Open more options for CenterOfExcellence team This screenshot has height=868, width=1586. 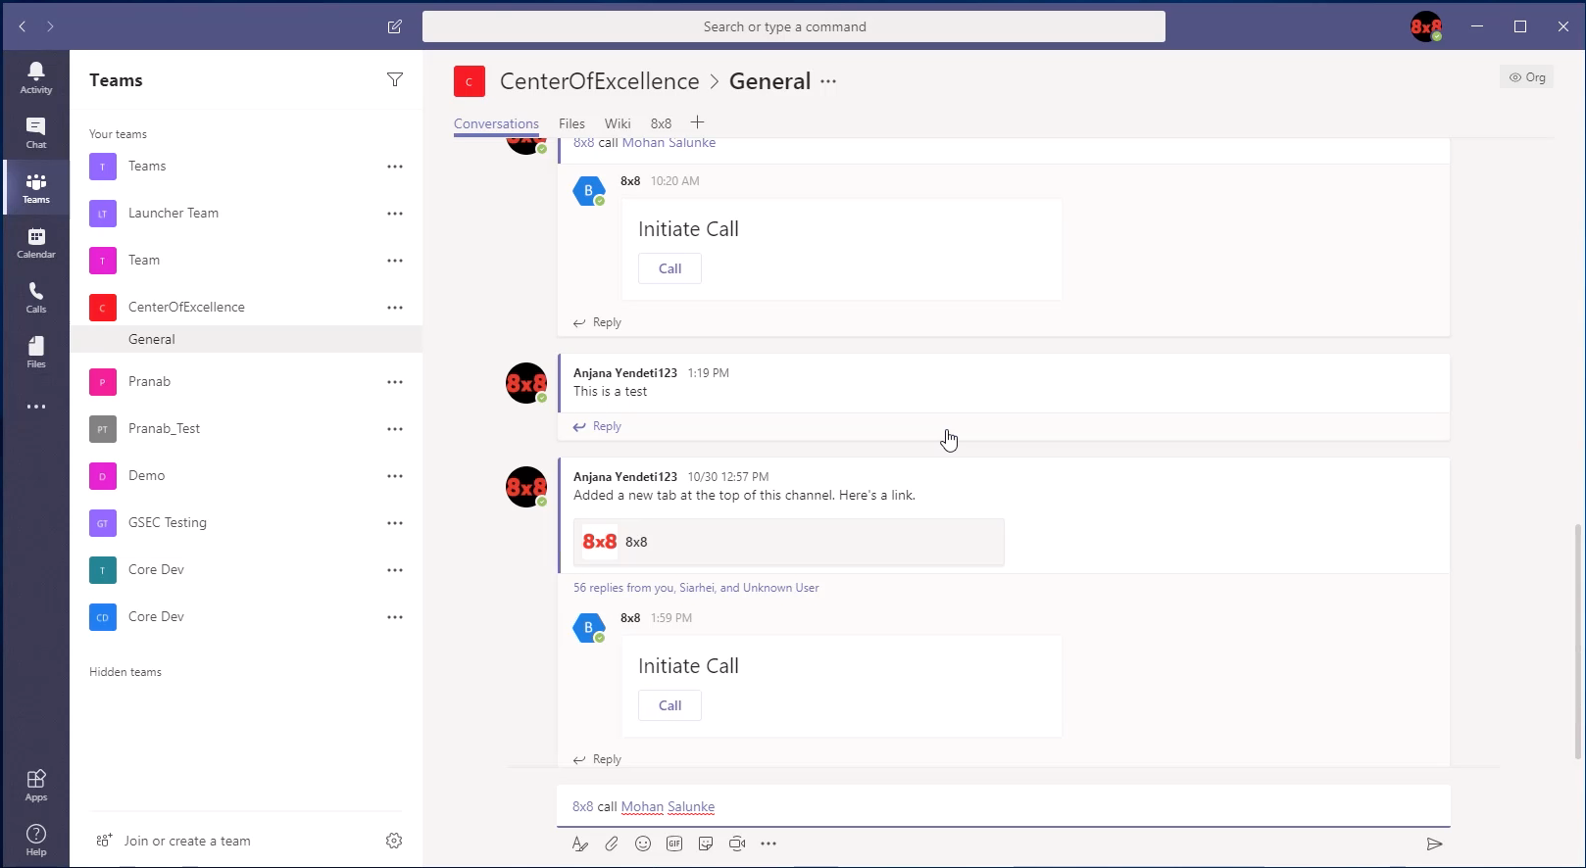pos(395,308)
